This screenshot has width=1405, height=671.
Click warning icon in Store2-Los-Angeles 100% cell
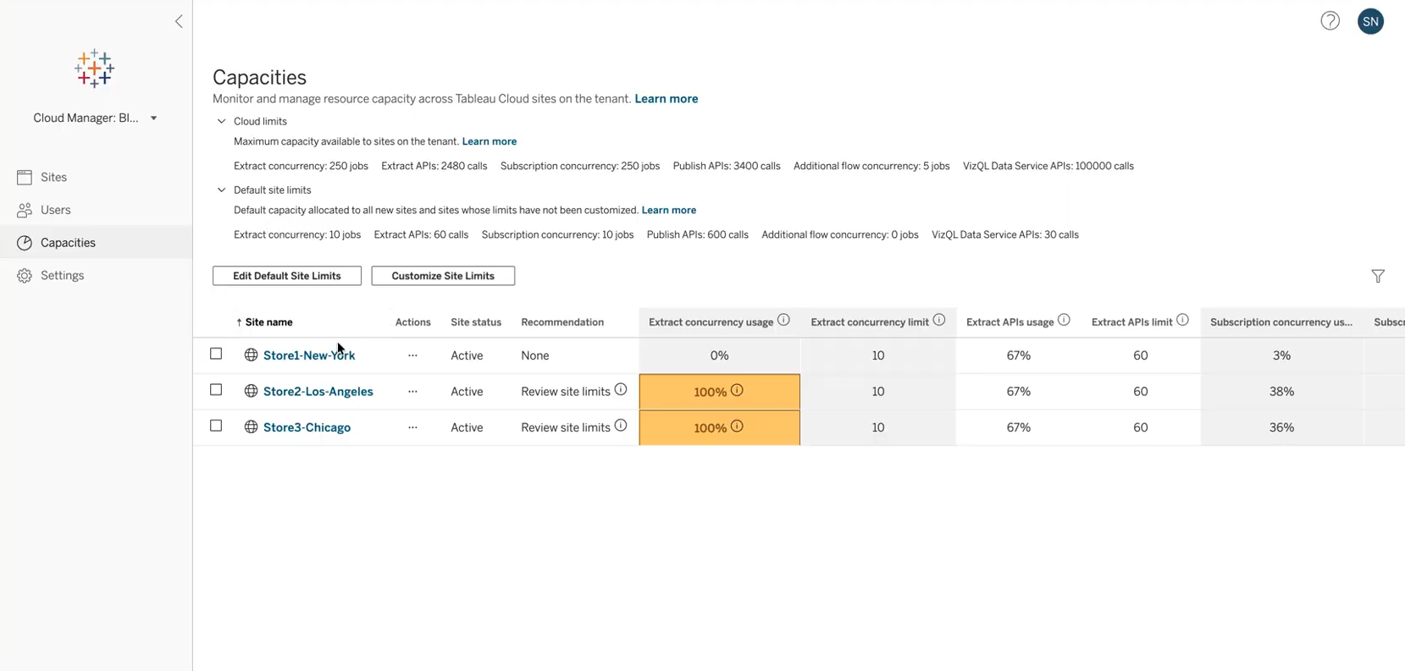pos(737,390)
